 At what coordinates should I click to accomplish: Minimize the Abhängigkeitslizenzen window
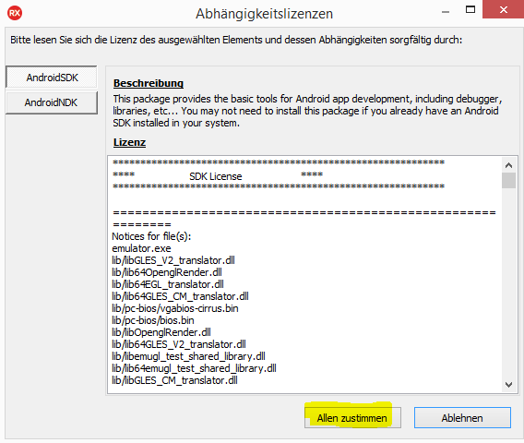tap(446, 12)
